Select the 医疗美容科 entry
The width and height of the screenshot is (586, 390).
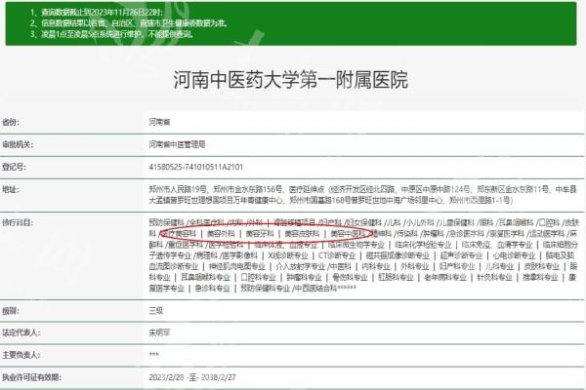tap(179, 234)
